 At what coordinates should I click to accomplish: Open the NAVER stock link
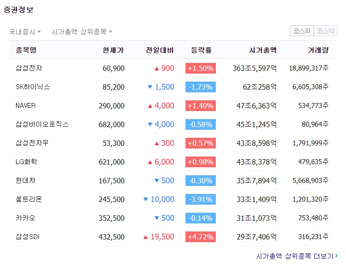(x=25, y=106)
